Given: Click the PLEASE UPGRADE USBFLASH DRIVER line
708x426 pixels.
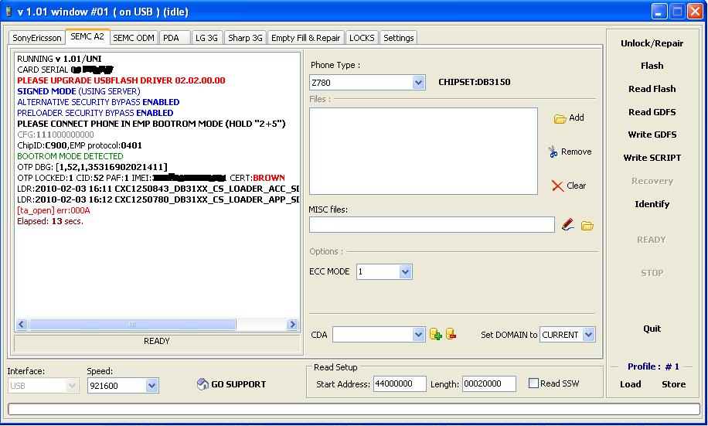Looking at the screenshot, I should pos(121,80).
